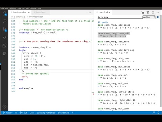Click the mul_one case line
162x122 pixels.
click(x=113, y=83)
